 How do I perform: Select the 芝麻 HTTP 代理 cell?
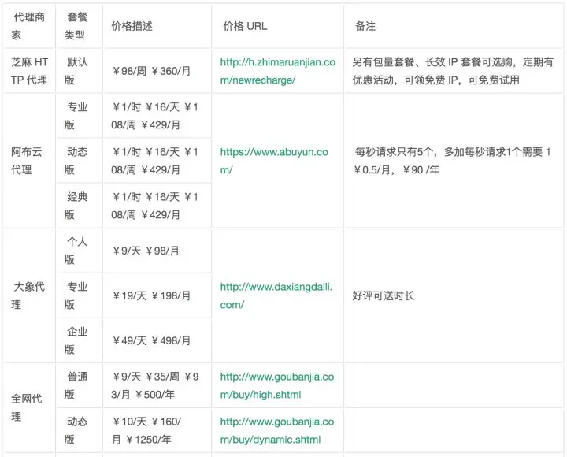click(x=29, y=71)
